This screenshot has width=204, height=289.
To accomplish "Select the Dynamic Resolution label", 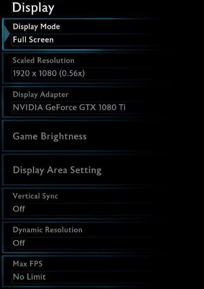I will click(48, 230).
